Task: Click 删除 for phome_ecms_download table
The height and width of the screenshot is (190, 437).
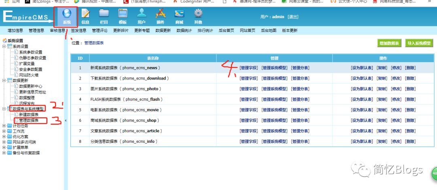Action: [x=410, y=78]
